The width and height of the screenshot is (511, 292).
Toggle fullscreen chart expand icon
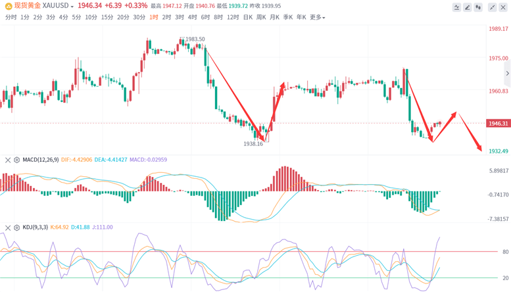tap(492, 7)
